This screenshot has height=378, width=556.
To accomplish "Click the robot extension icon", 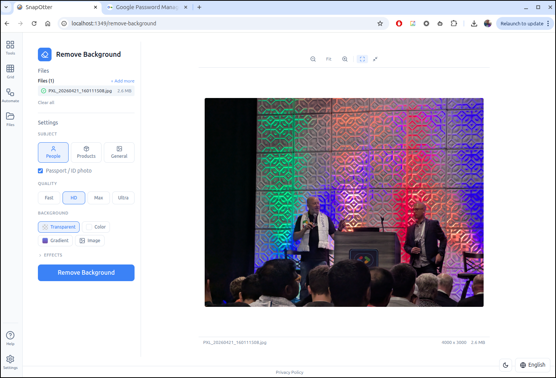I will tap(440, 23).
